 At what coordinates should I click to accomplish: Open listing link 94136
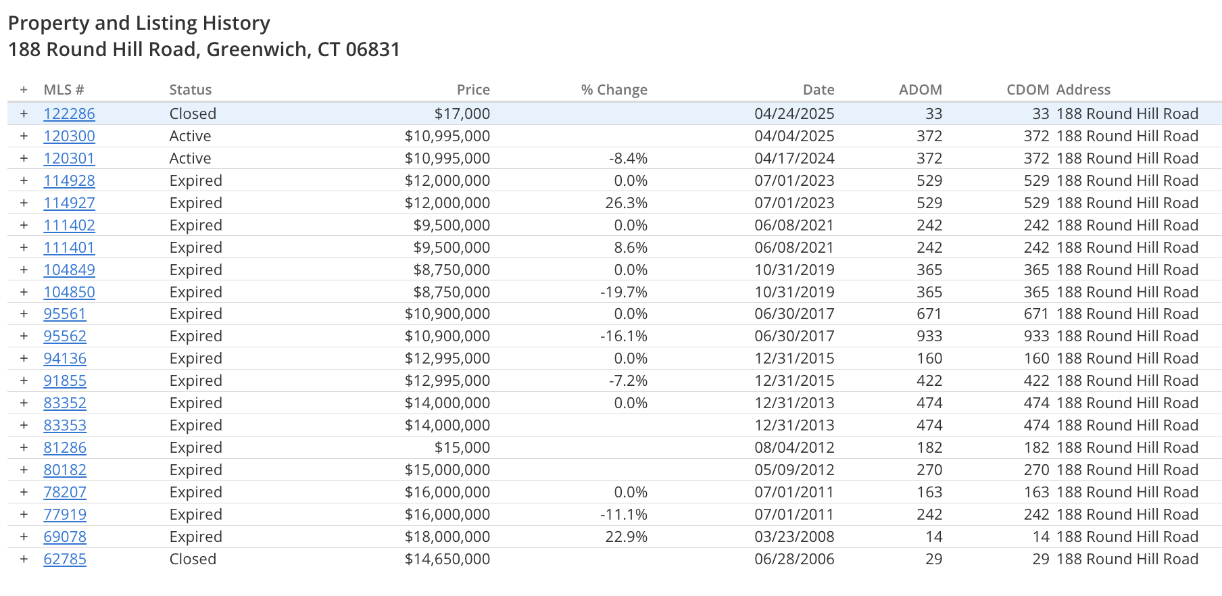65,358
